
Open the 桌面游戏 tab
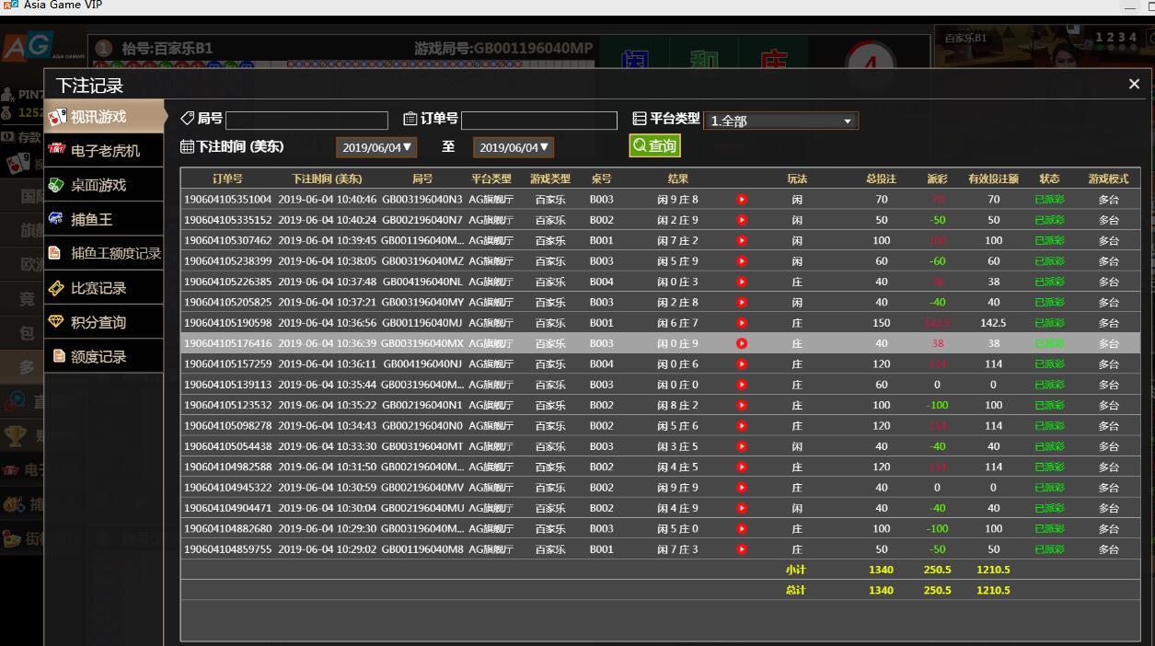104,185
